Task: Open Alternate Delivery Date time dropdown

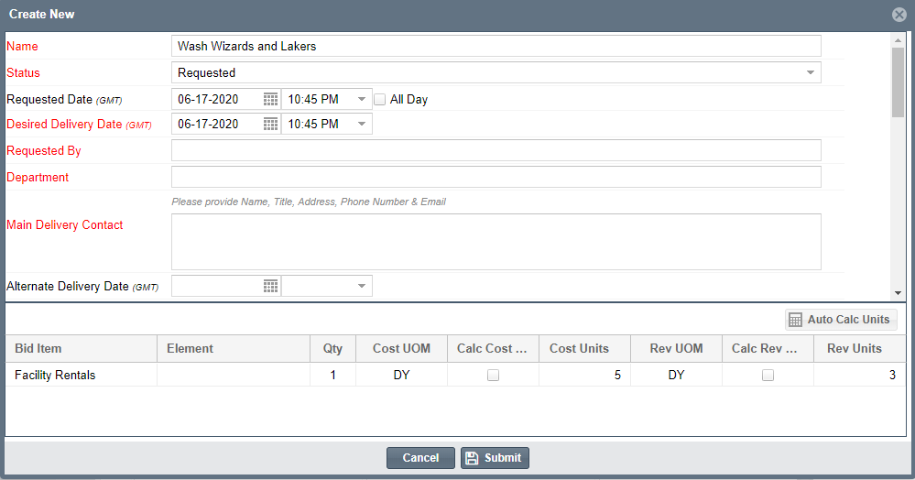Action: click(x=362, y=286)
